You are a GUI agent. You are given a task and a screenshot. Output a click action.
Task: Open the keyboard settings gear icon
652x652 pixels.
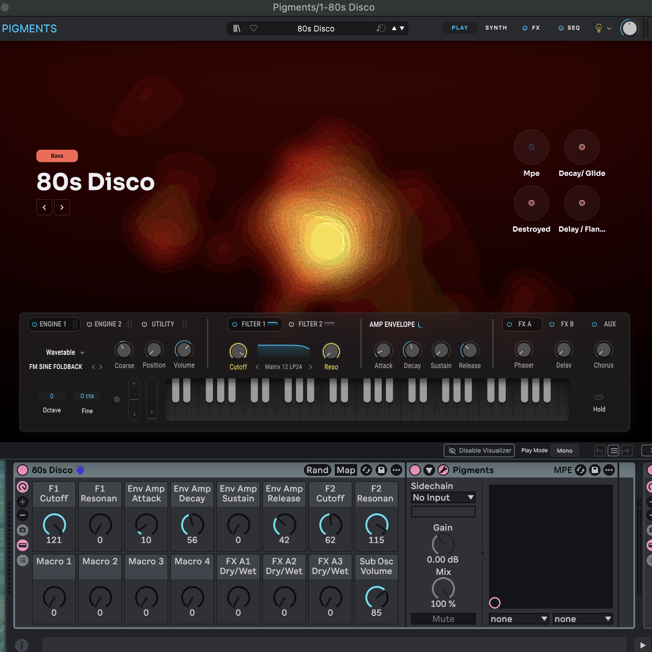click(x=117, y=399)
